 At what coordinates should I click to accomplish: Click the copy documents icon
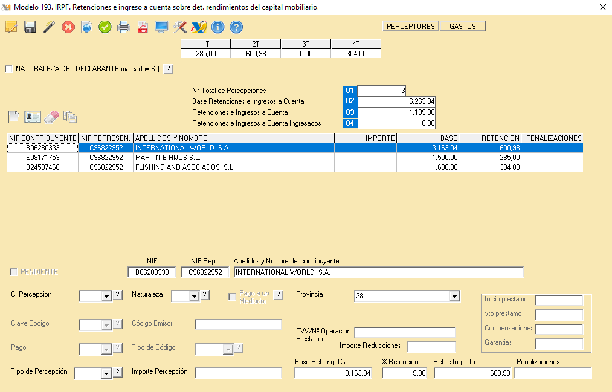[x=70, y=117]
